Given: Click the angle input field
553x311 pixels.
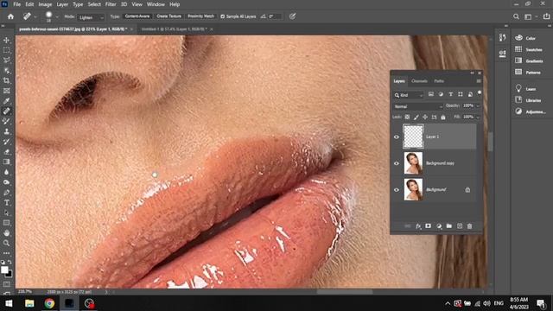Looking at the screenshot, I should point(275,16).
